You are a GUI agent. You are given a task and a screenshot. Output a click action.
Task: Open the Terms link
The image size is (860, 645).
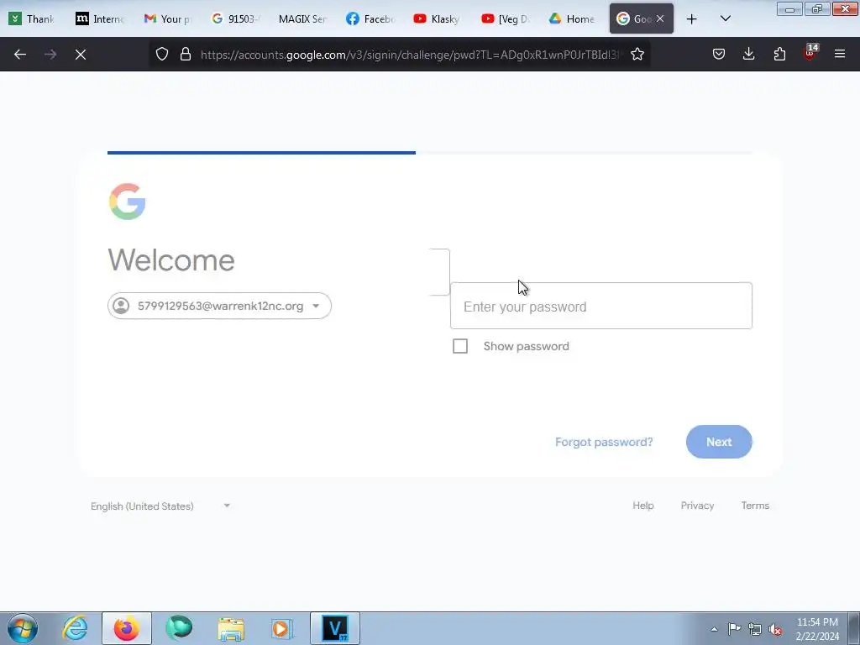coord(755,505)
